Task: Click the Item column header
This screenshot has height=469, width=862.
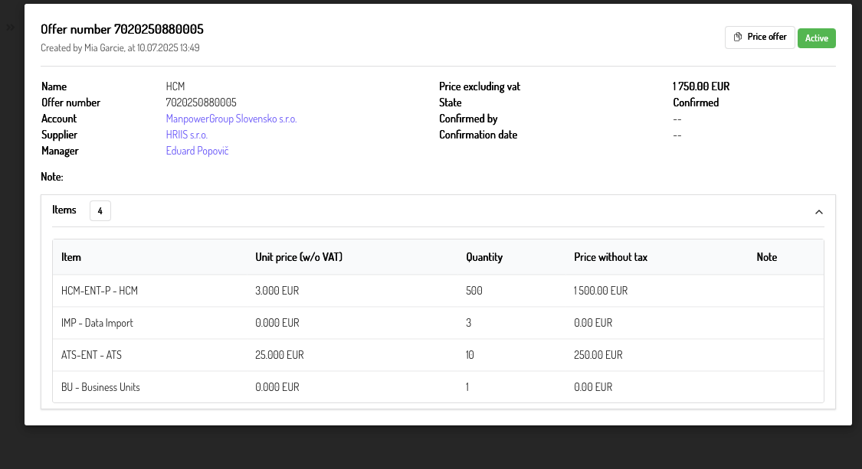Action: [71, 257]
